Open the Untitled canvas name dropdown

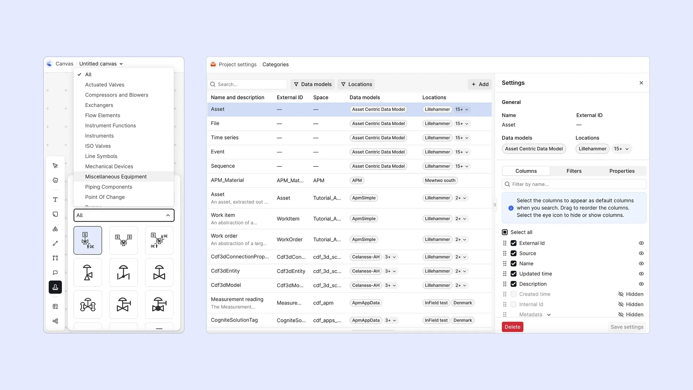(x=101, y=64)
